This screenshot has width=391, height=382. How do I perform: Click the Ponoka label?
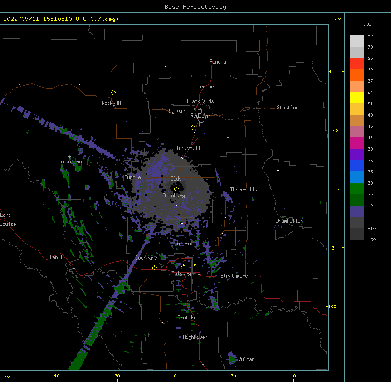click(x=218, y=62)
